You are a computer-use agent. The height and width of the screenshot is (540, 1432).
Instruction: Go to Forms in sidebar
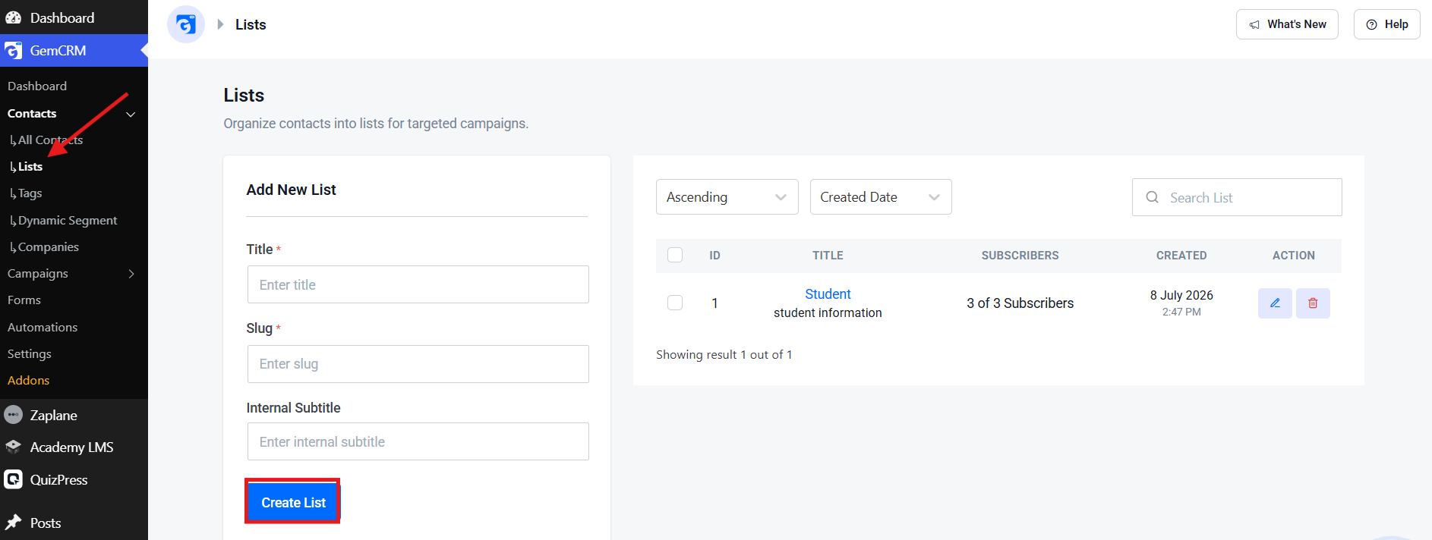coord(24,300)
